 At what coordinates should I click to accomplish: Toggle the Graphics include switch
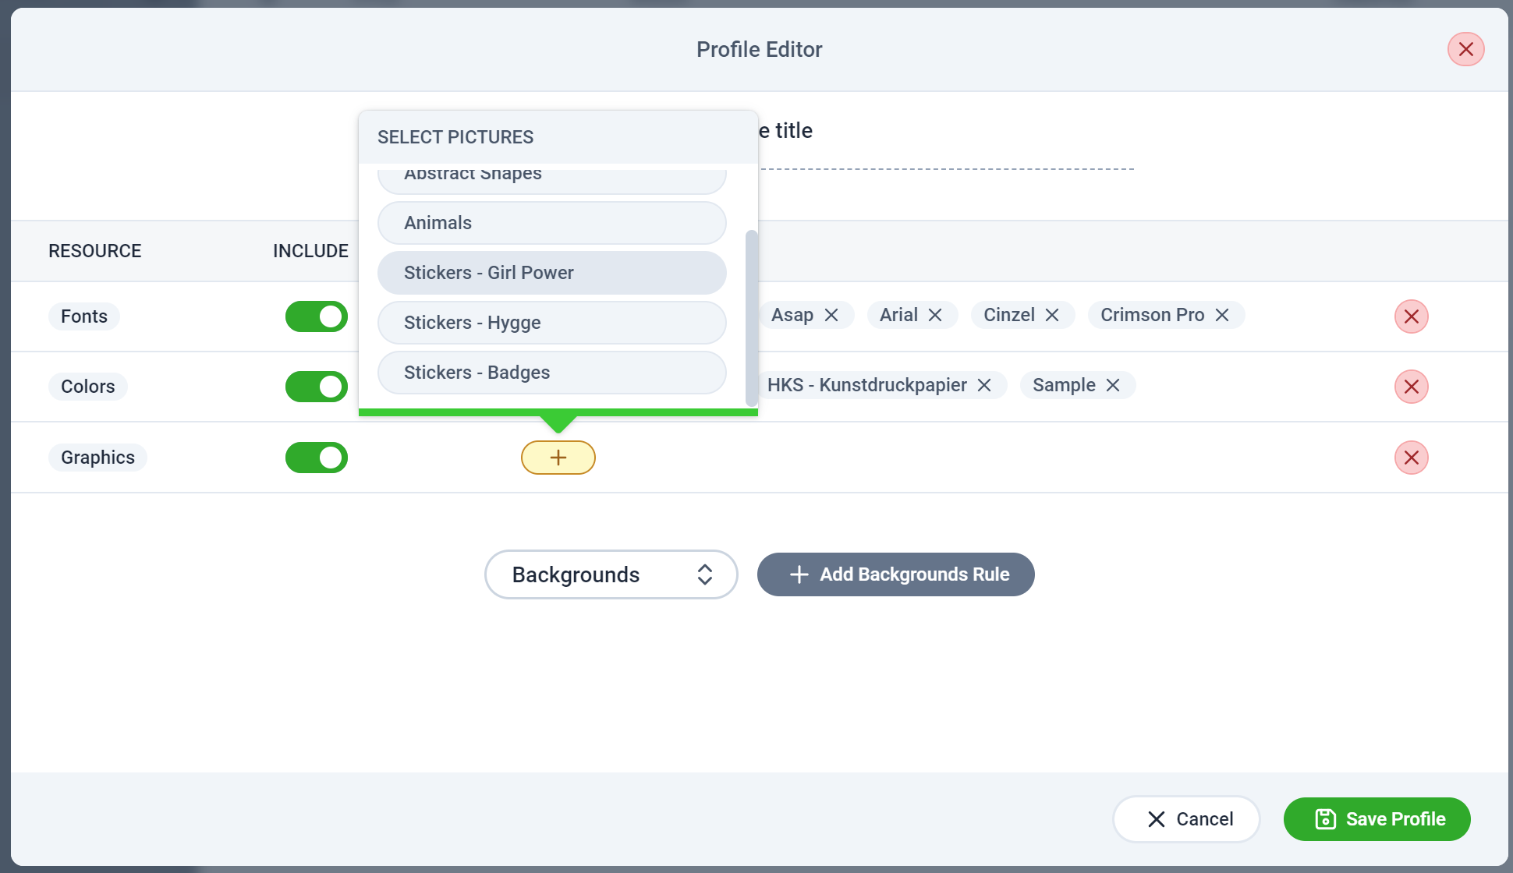317,458
